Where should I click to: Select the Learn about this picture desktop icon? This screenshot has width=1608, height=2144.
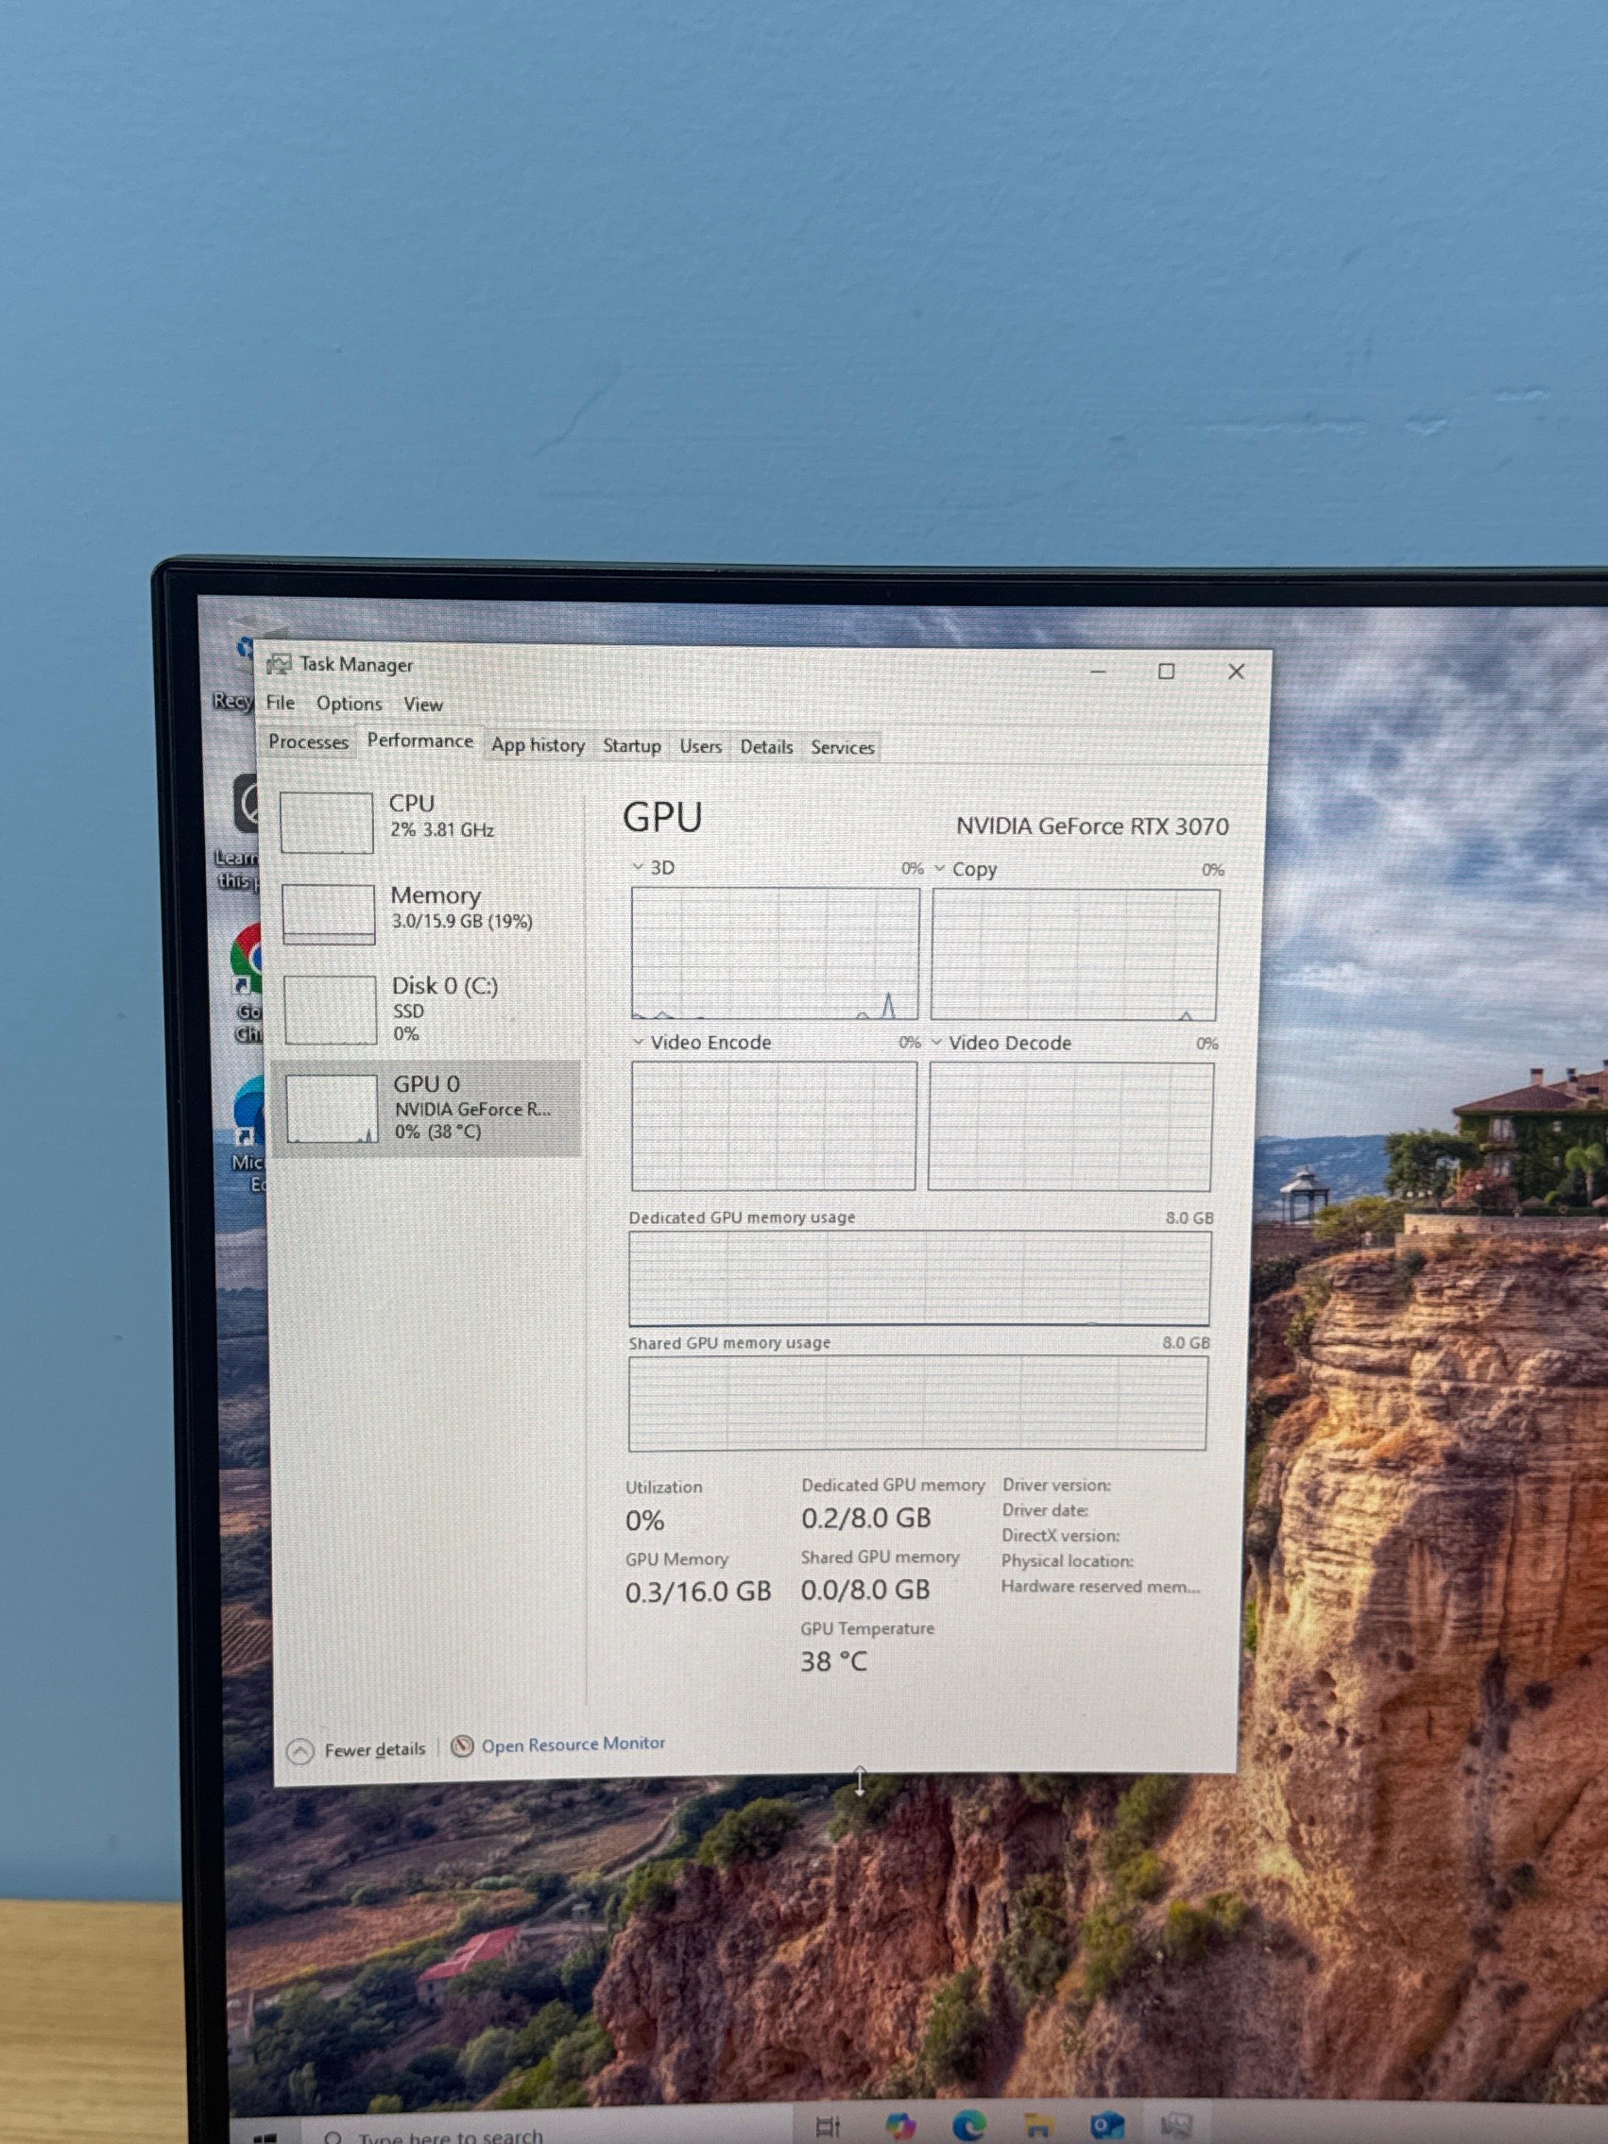point(238,831)
